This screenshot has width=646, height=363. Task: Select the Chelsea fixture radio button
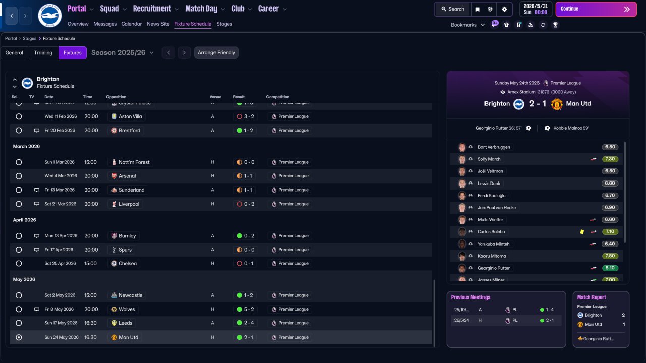point(19,263)
